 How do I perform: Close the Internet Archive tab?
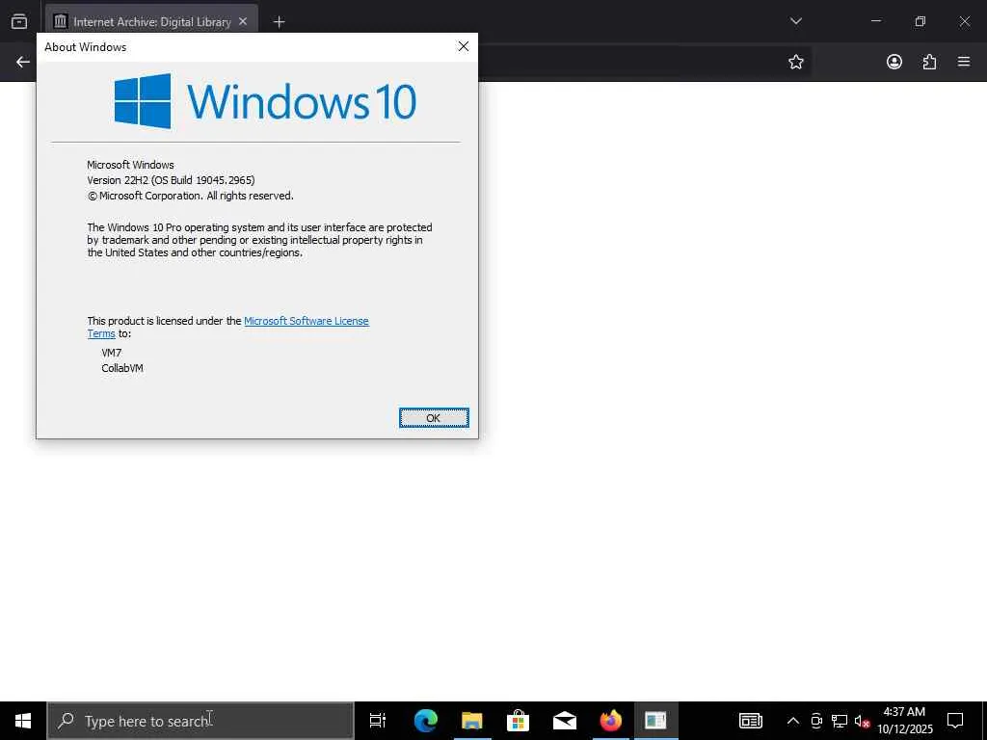(243, 21)
